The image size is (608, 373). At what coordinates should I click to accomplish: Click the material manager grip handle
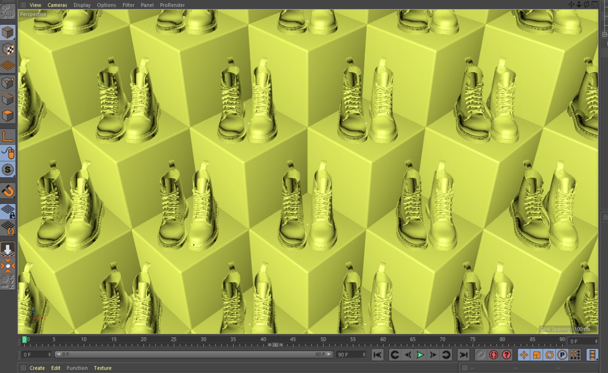pyautogui.click(x=22, y=368)
